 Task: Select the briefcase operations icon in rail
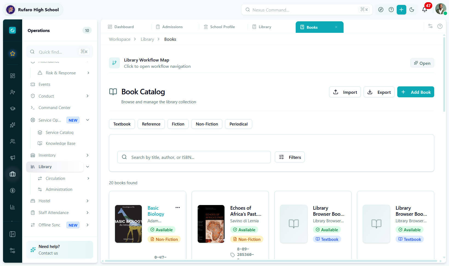13,174
